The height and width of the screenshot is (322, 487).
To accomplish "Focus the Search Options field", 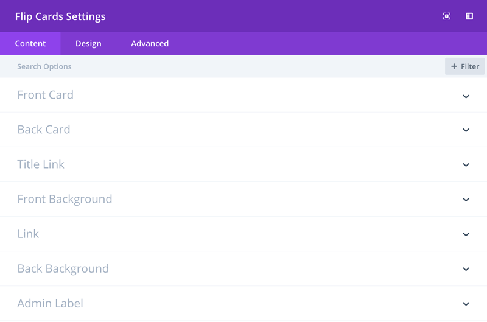I will click(x=222, y=66).
